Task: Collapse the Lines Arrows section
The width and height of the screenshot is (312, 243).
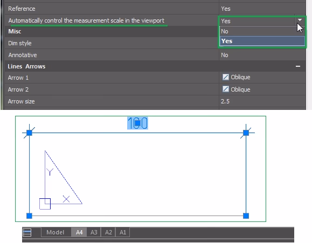Action: [x=298, y=66]
